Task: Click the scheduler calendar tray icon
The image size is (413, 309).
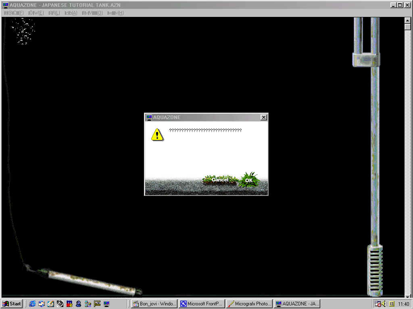Action: (378, 304)
